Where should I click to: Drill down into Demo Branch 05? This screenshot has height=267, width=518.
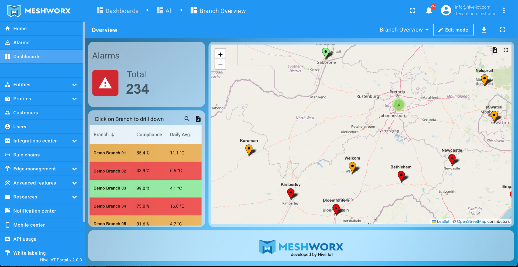[145, 220]
